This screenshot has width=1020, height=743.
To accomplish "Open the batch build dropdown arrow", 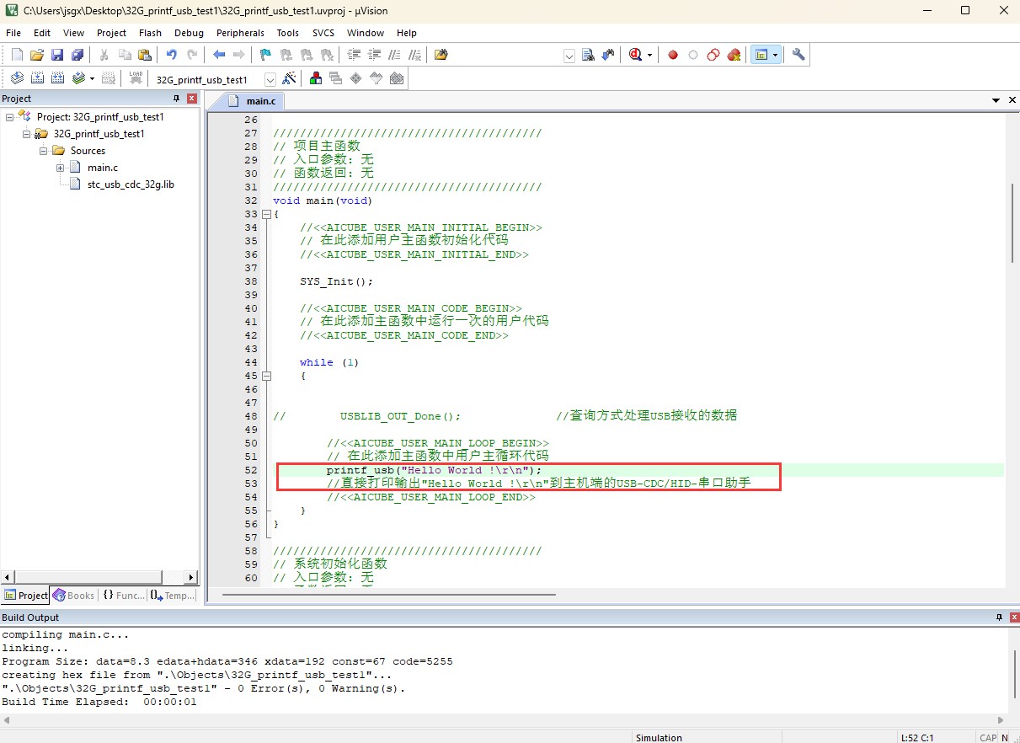I will click(x=92, y=78).
